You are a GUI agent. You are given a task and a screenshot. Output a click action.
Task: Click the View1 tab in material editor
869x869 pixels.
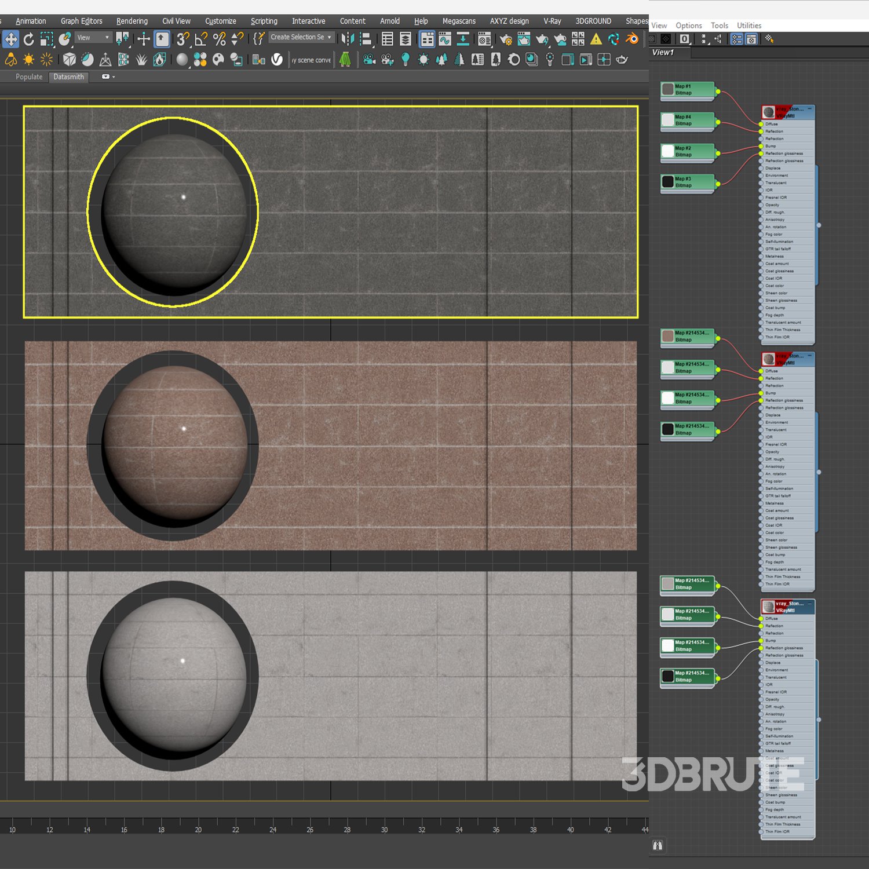[663, 52]
